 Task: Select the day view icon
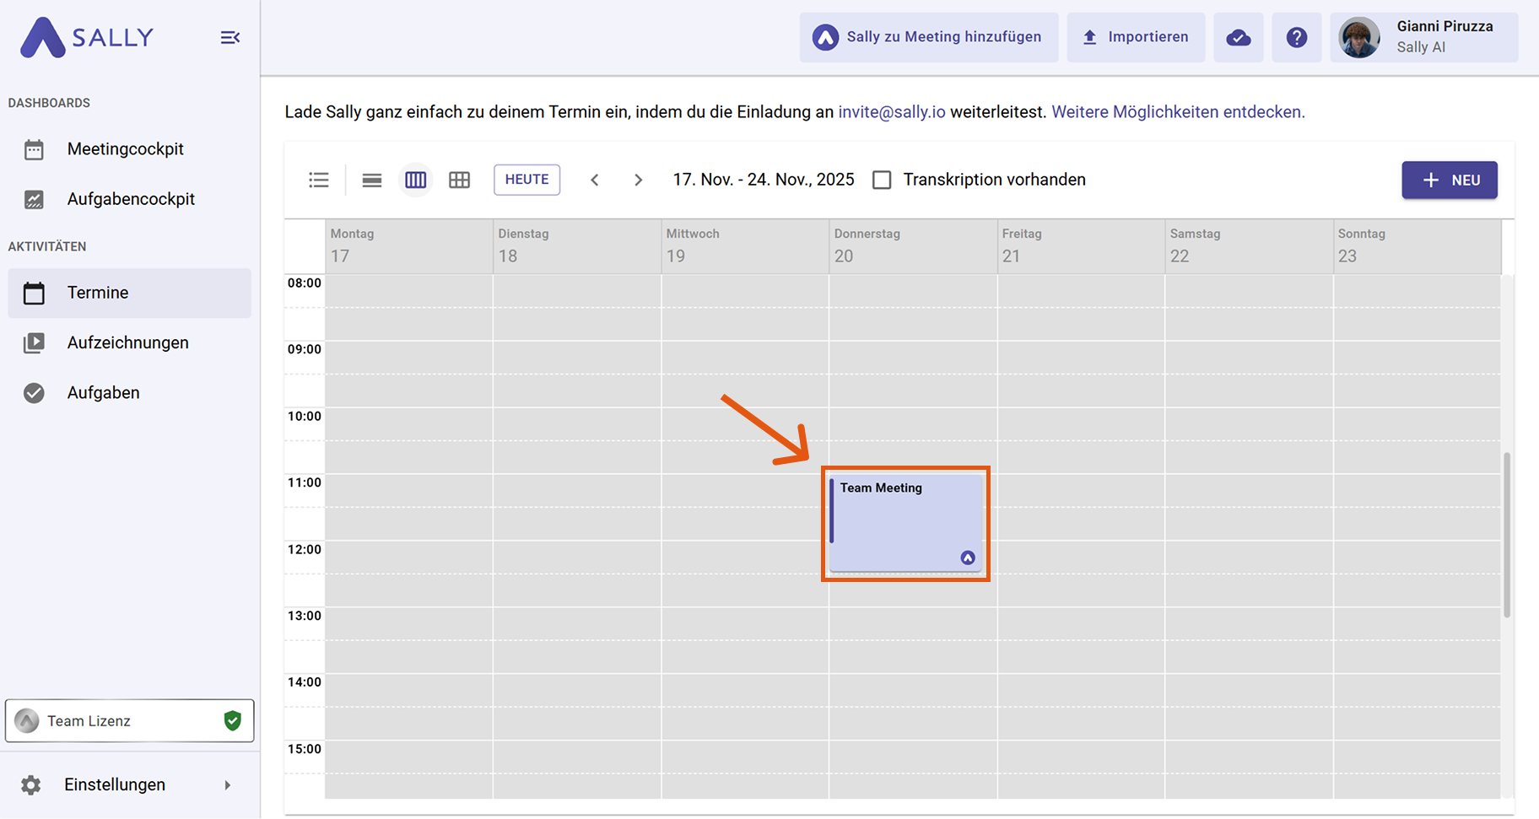coord(372,180)
